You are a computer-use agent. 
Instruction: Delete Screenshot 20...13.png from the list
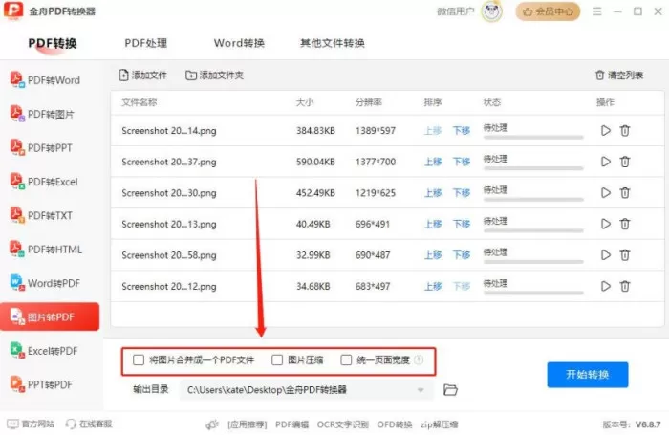(x=625, y=224)
